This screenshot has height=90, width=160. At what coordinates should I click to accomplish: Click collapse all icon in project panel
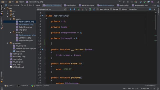(25, 5)
